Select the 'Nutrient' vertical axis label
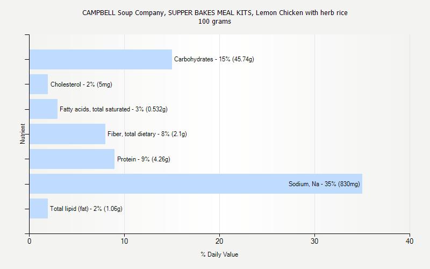Screen dimensions: 430x269 tap(23, 134)
